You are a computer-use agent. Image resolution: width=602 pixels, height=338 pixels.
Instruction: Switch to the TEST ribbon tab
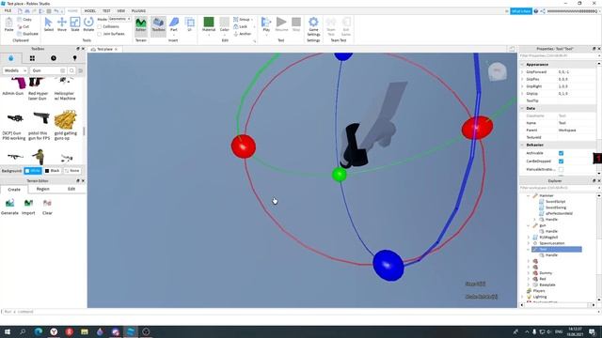(x=106, y=10)
